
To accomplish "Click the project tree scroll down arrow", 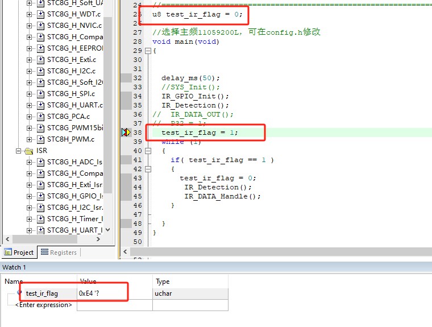I will pos(107,230).
